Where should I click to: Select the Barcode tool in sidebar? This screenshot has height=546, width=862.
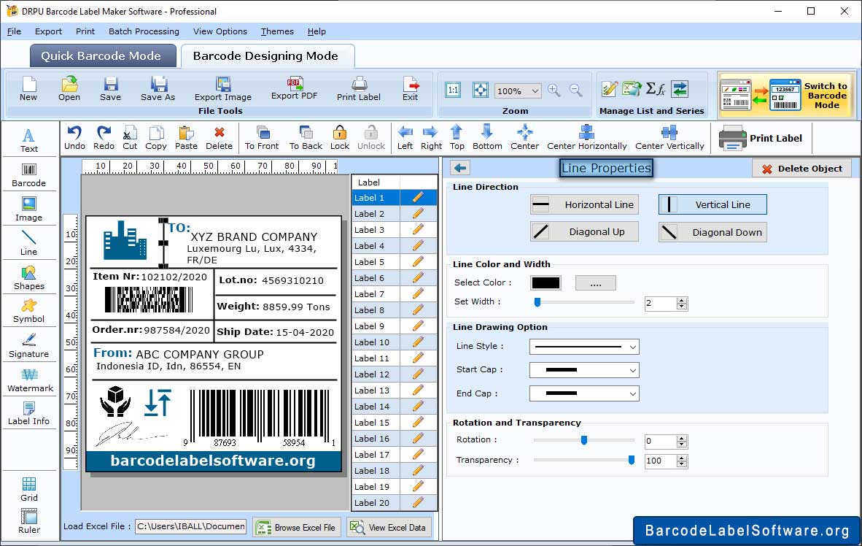click(x=29, y=175)
